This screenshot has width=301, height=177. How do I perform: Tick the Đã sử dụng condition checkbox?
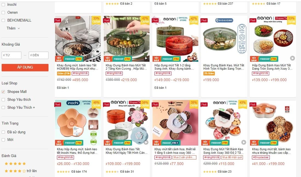coord(3,132)
